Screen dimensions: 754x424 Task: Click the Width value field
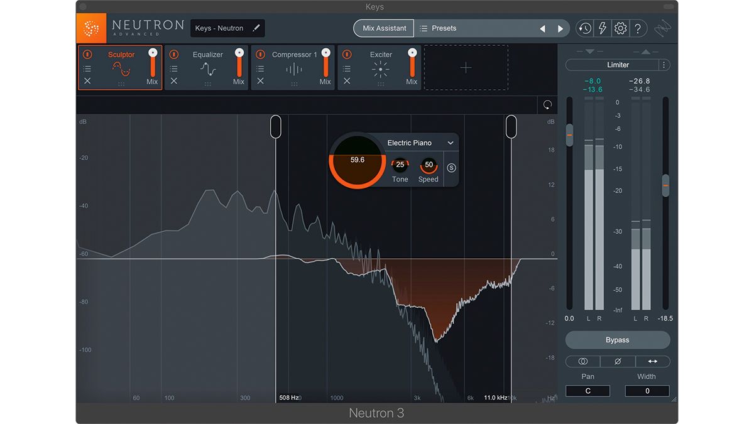(647, 391)
